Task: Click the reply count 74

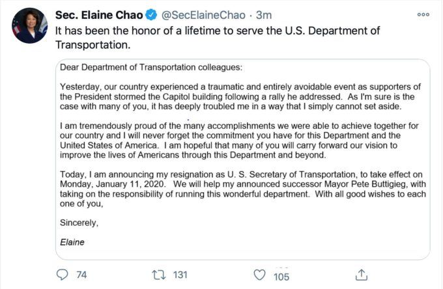Action: pos(81,275)
